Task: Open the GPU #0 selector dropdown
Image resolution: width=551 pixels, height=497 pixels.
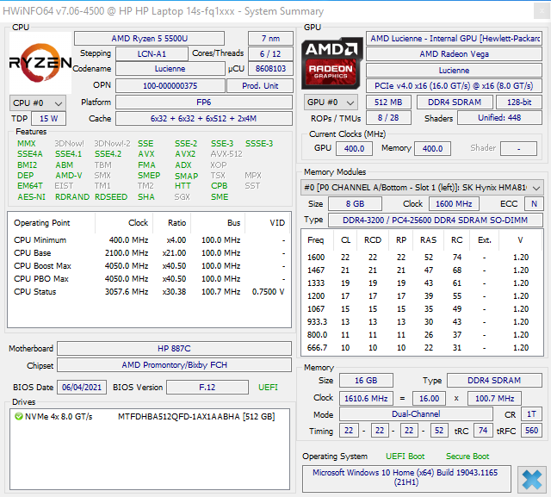Action: [x=331, y=103]
